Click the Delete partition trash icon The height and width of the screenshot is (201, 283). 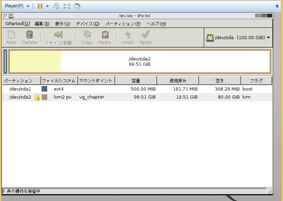point(30,35)
